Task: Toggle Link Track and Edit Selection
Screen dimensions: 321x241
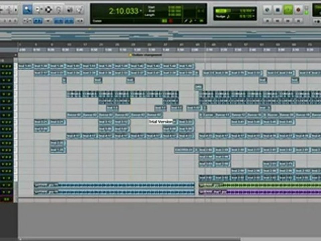Action: click(69, 21)
